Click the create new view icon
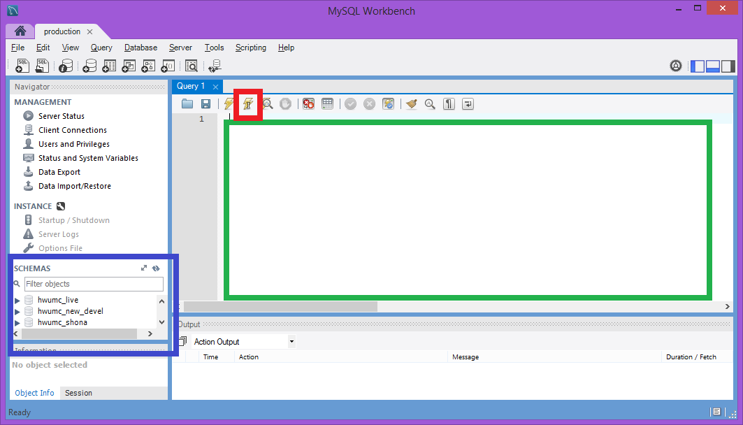 pos(129,66)
